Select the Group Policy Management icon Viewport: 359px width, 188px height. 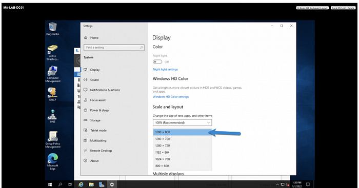[x=53, y=139]
